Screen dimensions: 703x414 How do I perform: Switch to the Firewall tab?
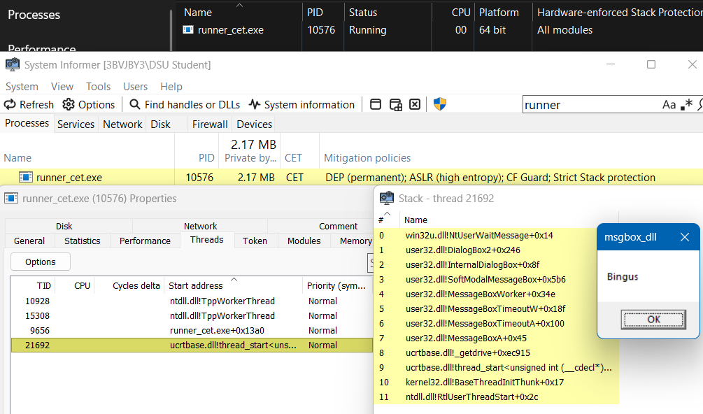pos(210,124)
